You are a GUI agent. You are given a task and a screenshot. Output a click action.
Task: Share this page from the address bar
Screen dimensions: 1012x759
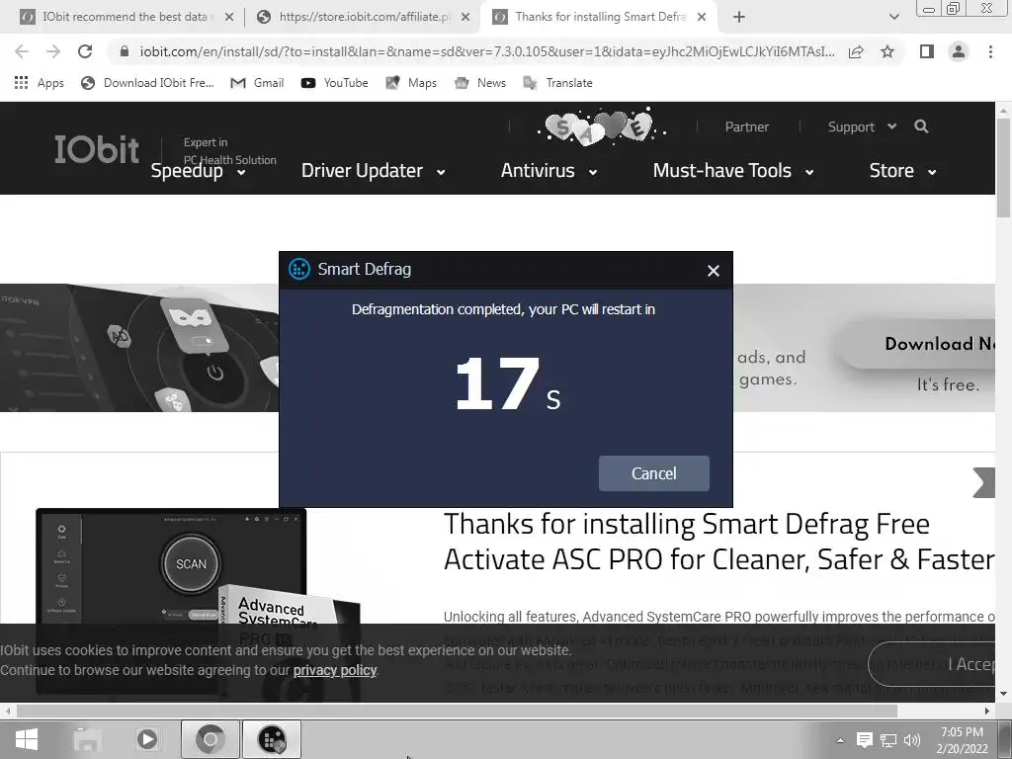tap(856, 51)
